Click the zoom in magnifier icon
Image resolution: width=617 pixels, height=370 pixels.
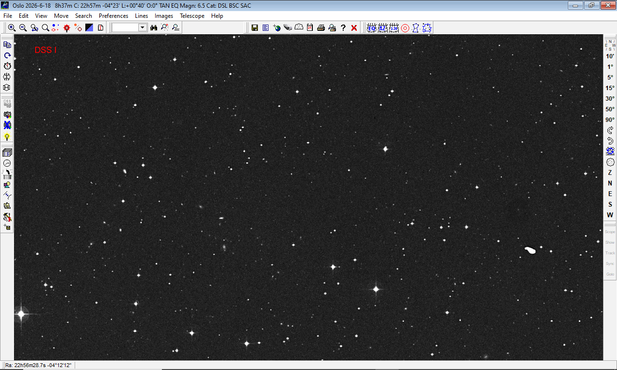12,28
